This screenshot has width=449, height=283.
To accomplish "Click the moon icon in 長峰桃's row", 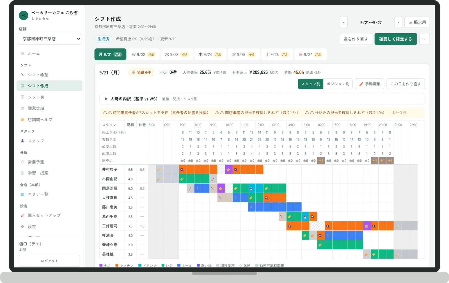I will click(397, 254).
